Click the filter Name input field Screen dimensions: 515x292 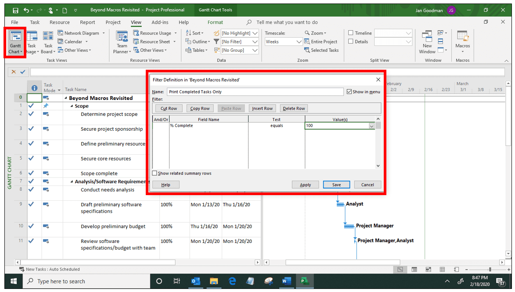255,92
